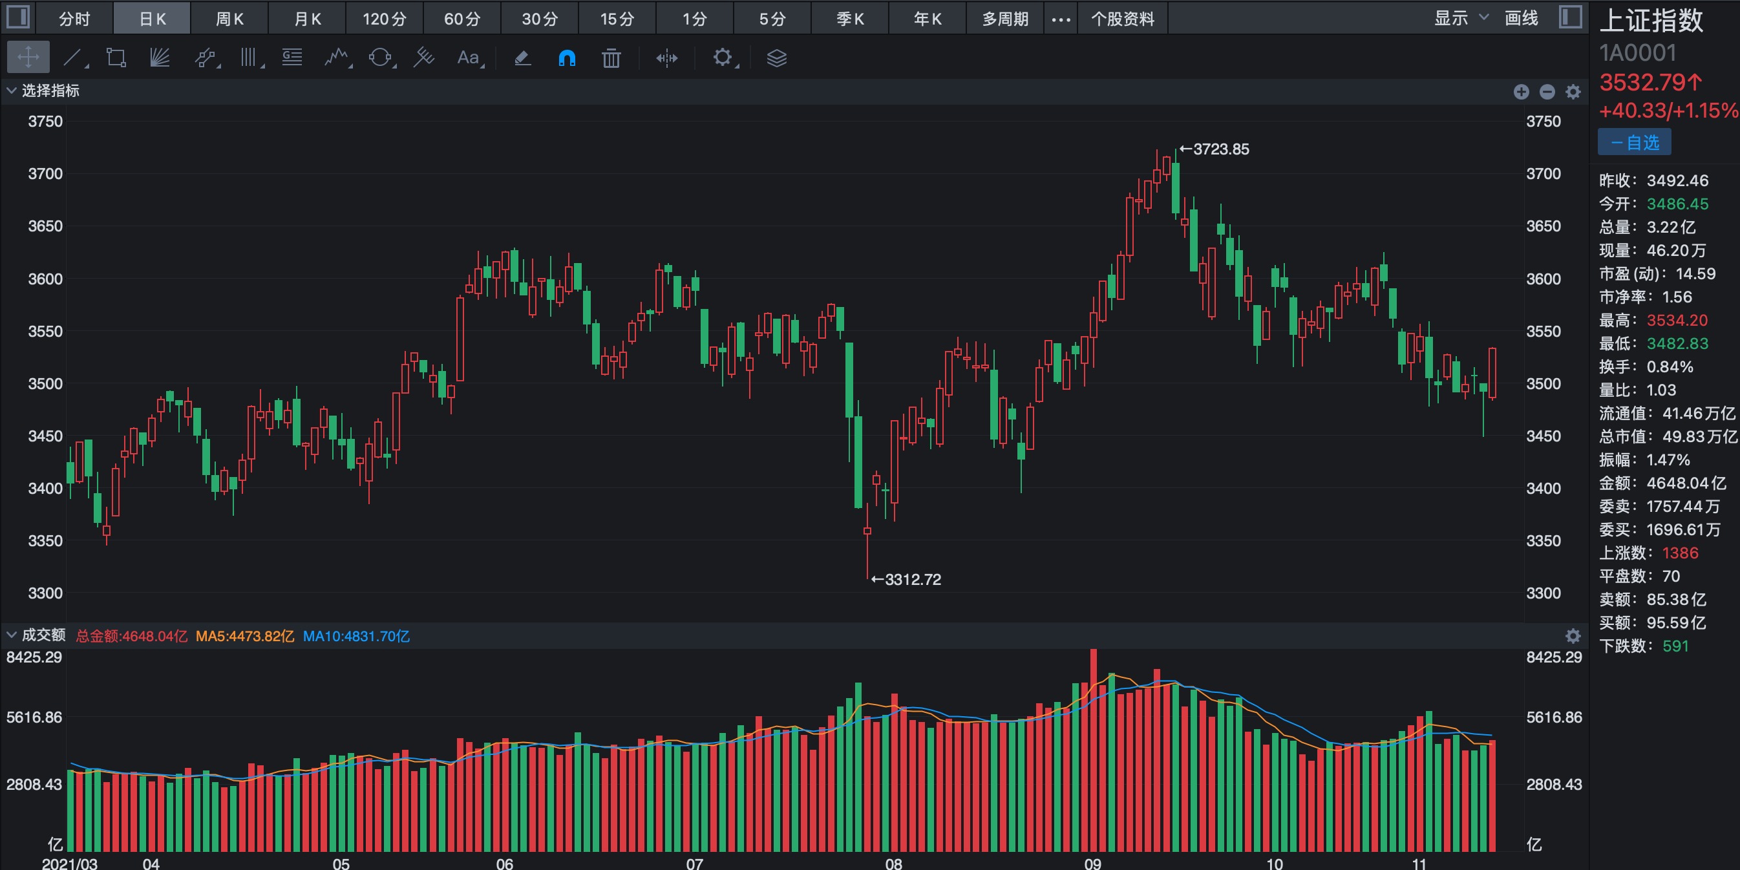Toggle the 画线 drawing toolbar
This screenshot has height=870, width=1740.
tap(1521, 17)
